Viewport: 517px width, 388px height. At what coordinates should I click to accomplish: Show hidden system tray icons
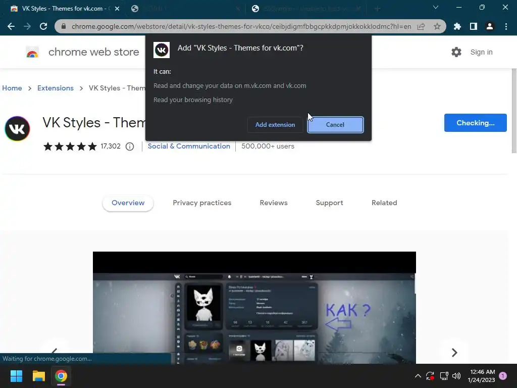click(x=418, y=376)
